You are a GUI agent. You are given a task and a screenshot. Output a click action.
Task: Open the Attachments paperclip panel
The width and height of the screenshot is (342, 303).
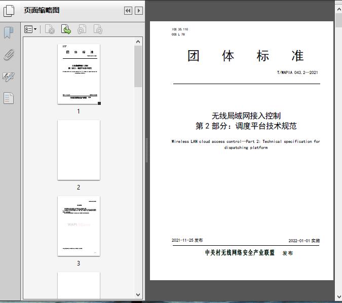9,55
